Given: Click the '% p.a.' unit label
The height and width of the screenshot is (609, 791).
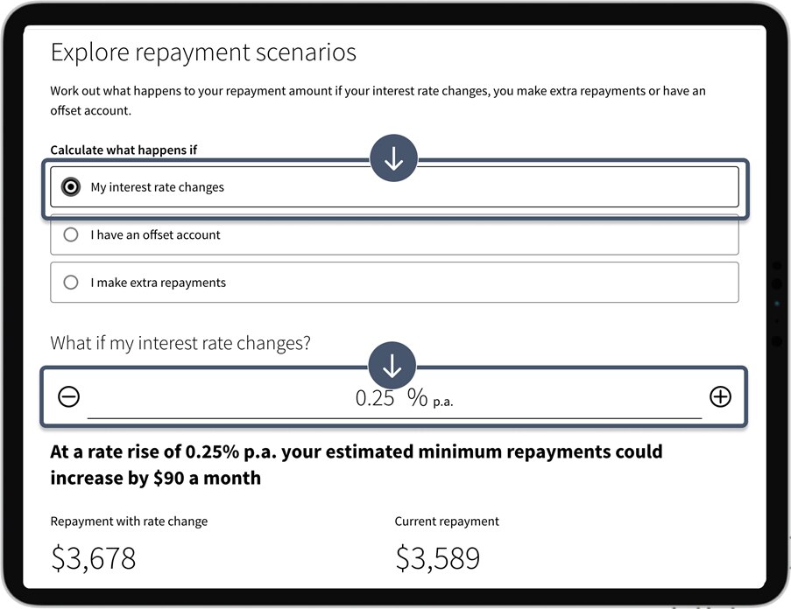Looking at the screenshot, I should [430, 399].
